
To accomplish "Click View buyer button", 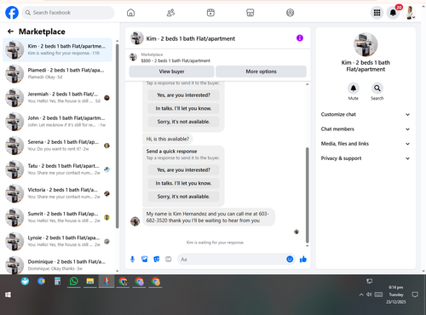I will (171, 72).
